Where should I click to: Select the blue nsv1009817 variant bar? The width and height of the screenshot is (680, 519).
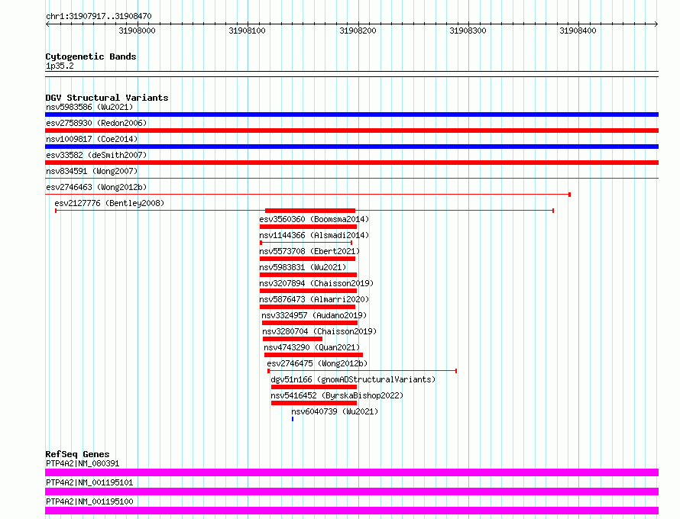[x=351, y=147]
